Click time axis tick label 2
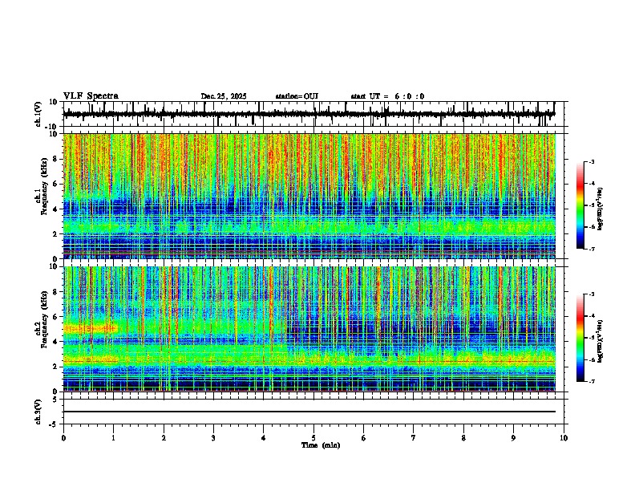The height and width of the screenshot is (491, 635). coord(164,438)
